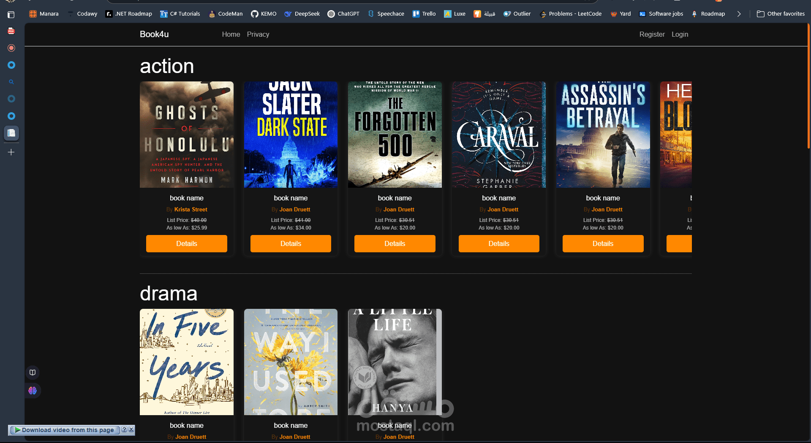
Task: Open the .NET Roadmap bookmark
Action: tap(129, 14)
